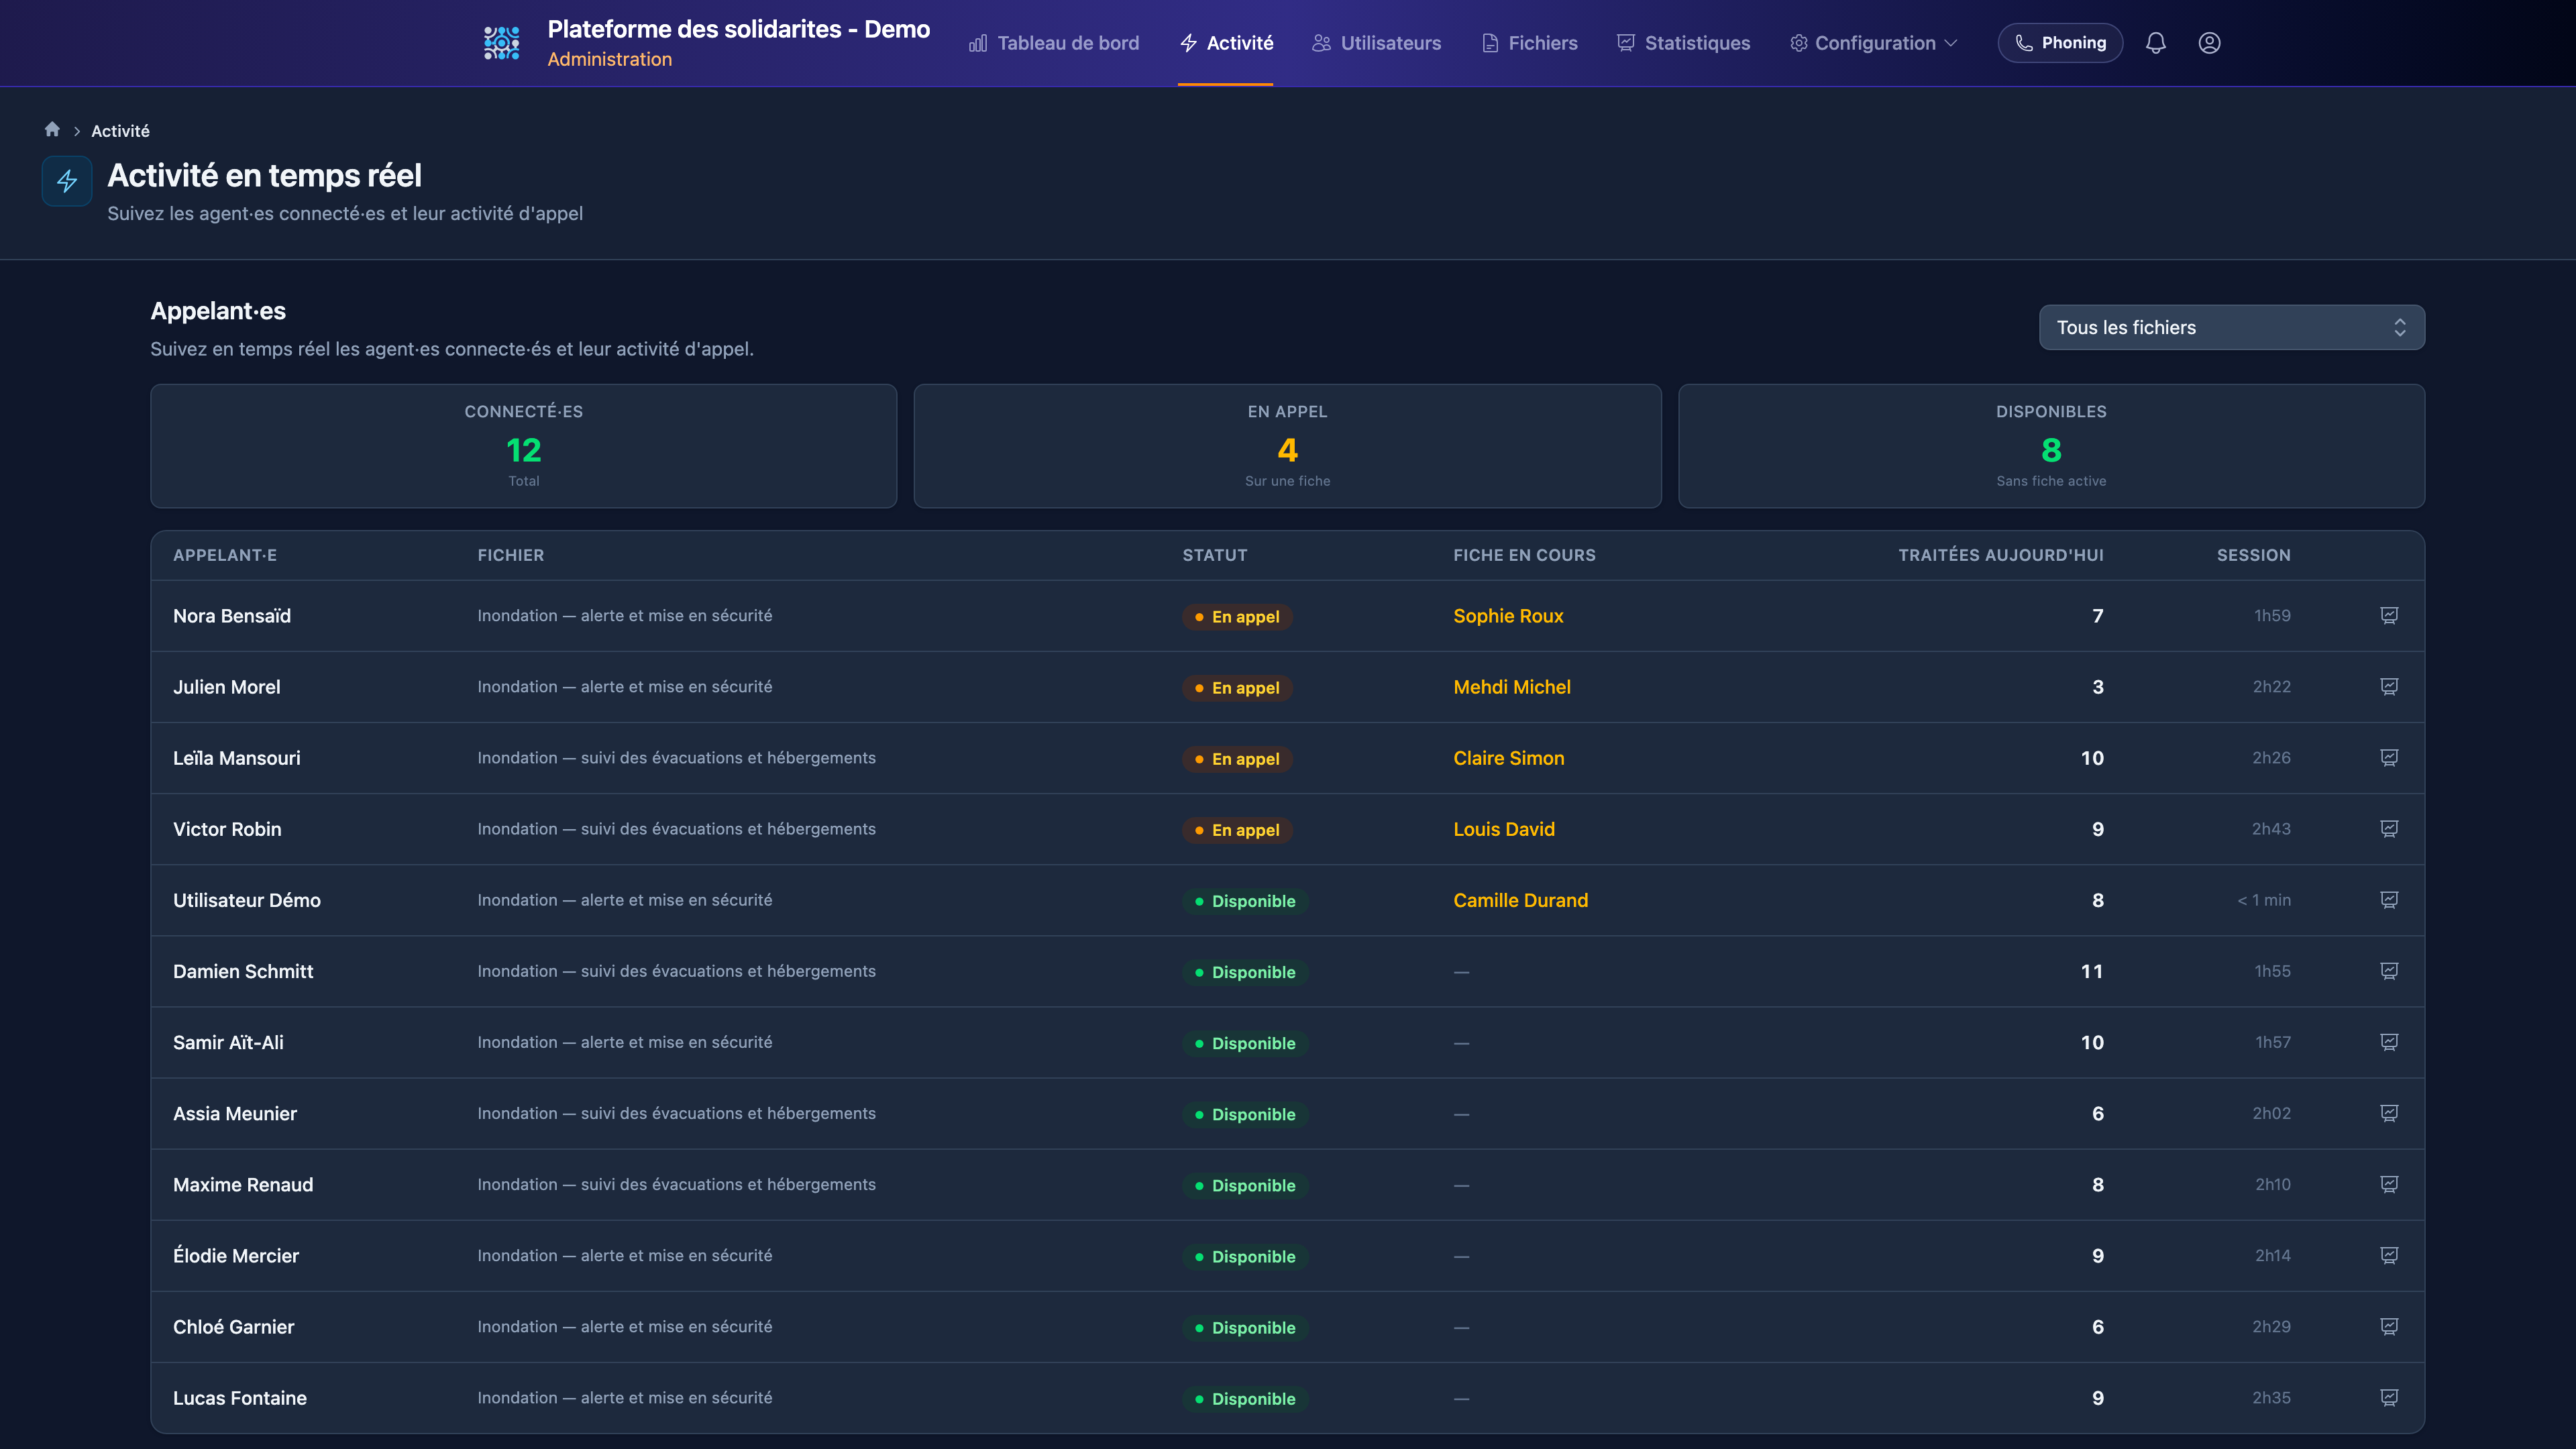Click the lightning activity page icon
Image resolution: width=2576 pixels, height=1449 pixels.
pos(67,181)
